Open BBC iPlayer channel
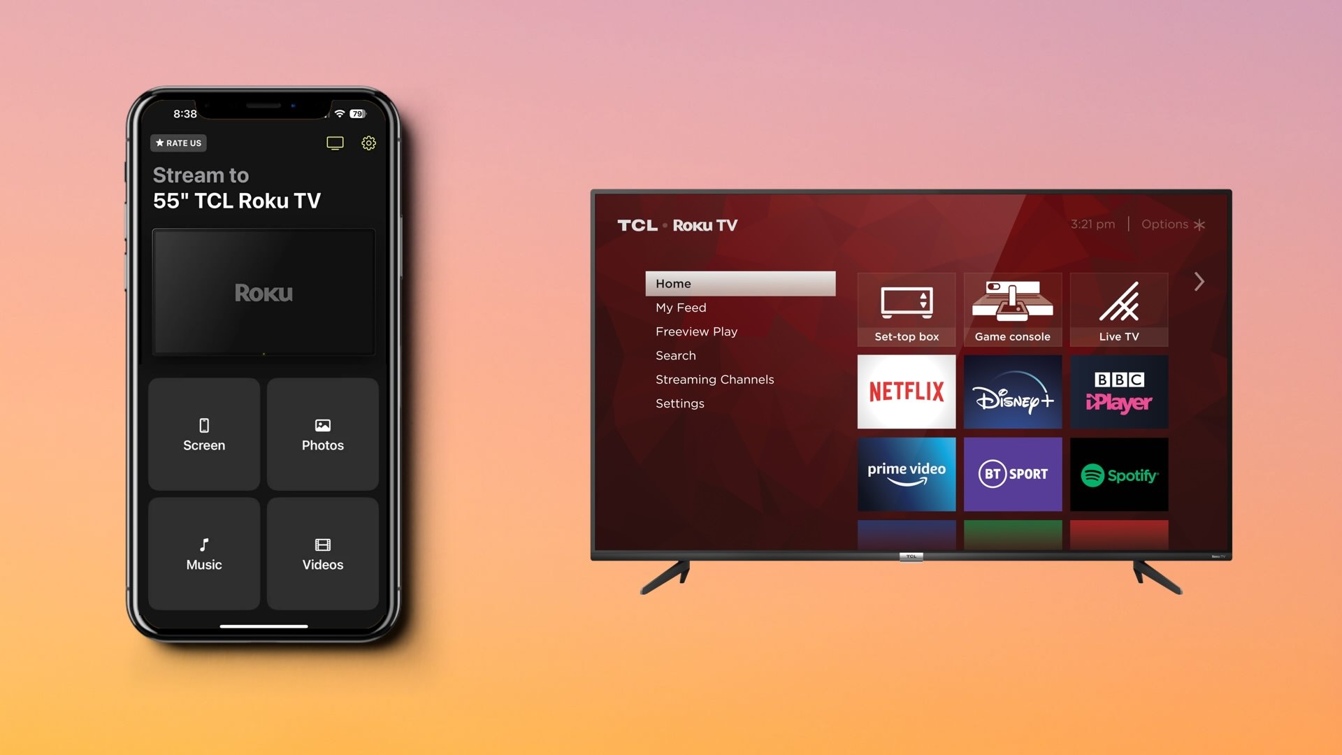Image resolution: width=1342 pixels, height=755 pixels. (1118, 391)
